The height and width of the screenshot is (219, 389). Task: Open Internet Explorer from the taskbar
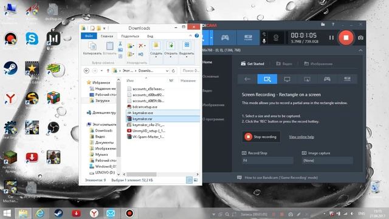[40, 214]
